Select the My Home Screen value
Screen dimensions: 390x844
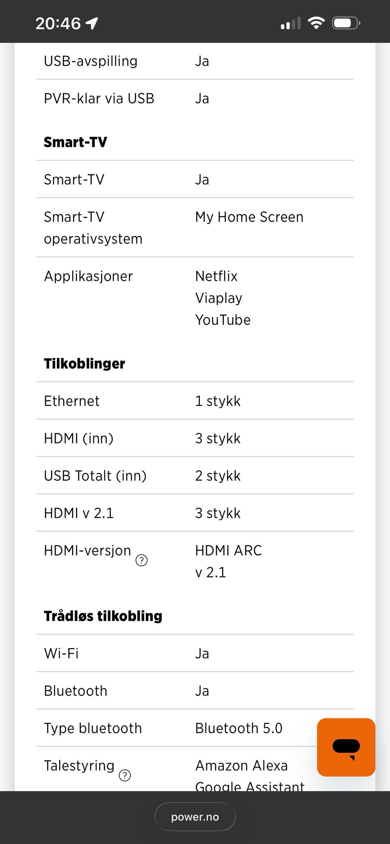pos(249,217)
